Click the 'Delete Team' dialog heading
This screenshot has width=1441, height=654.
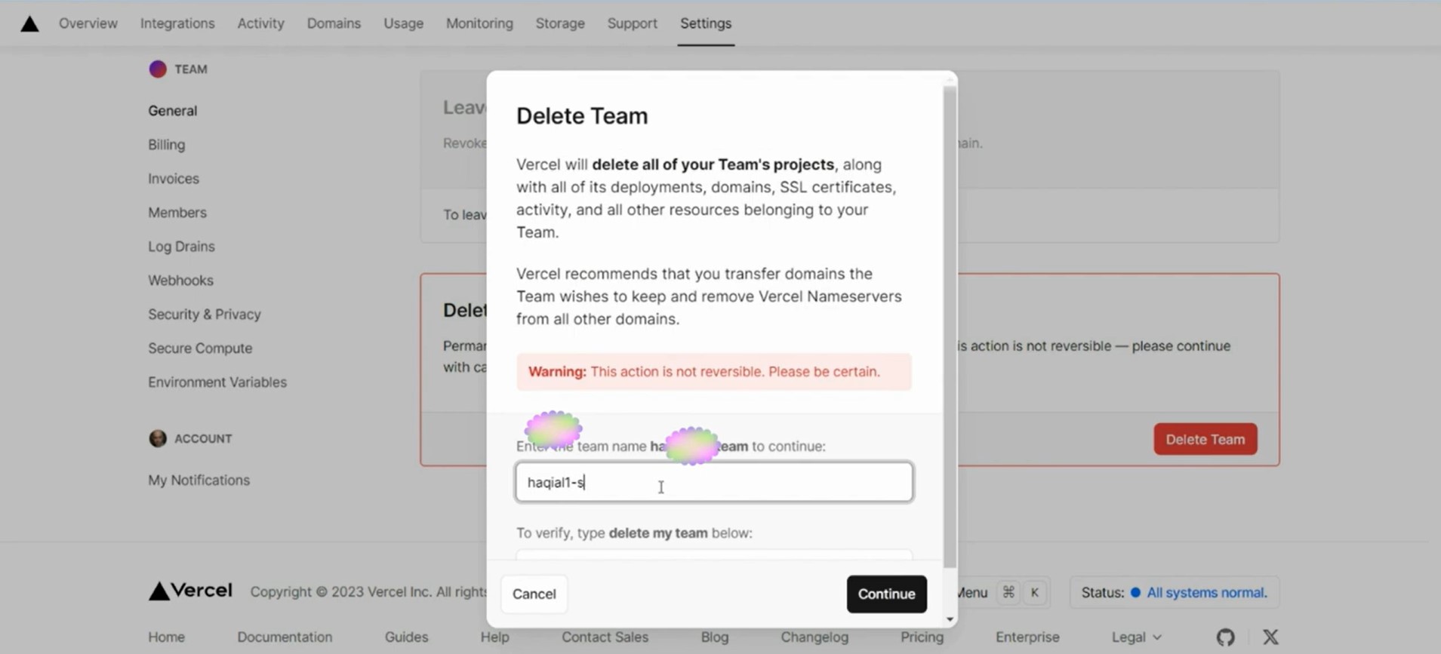click(x=582, y=116)
